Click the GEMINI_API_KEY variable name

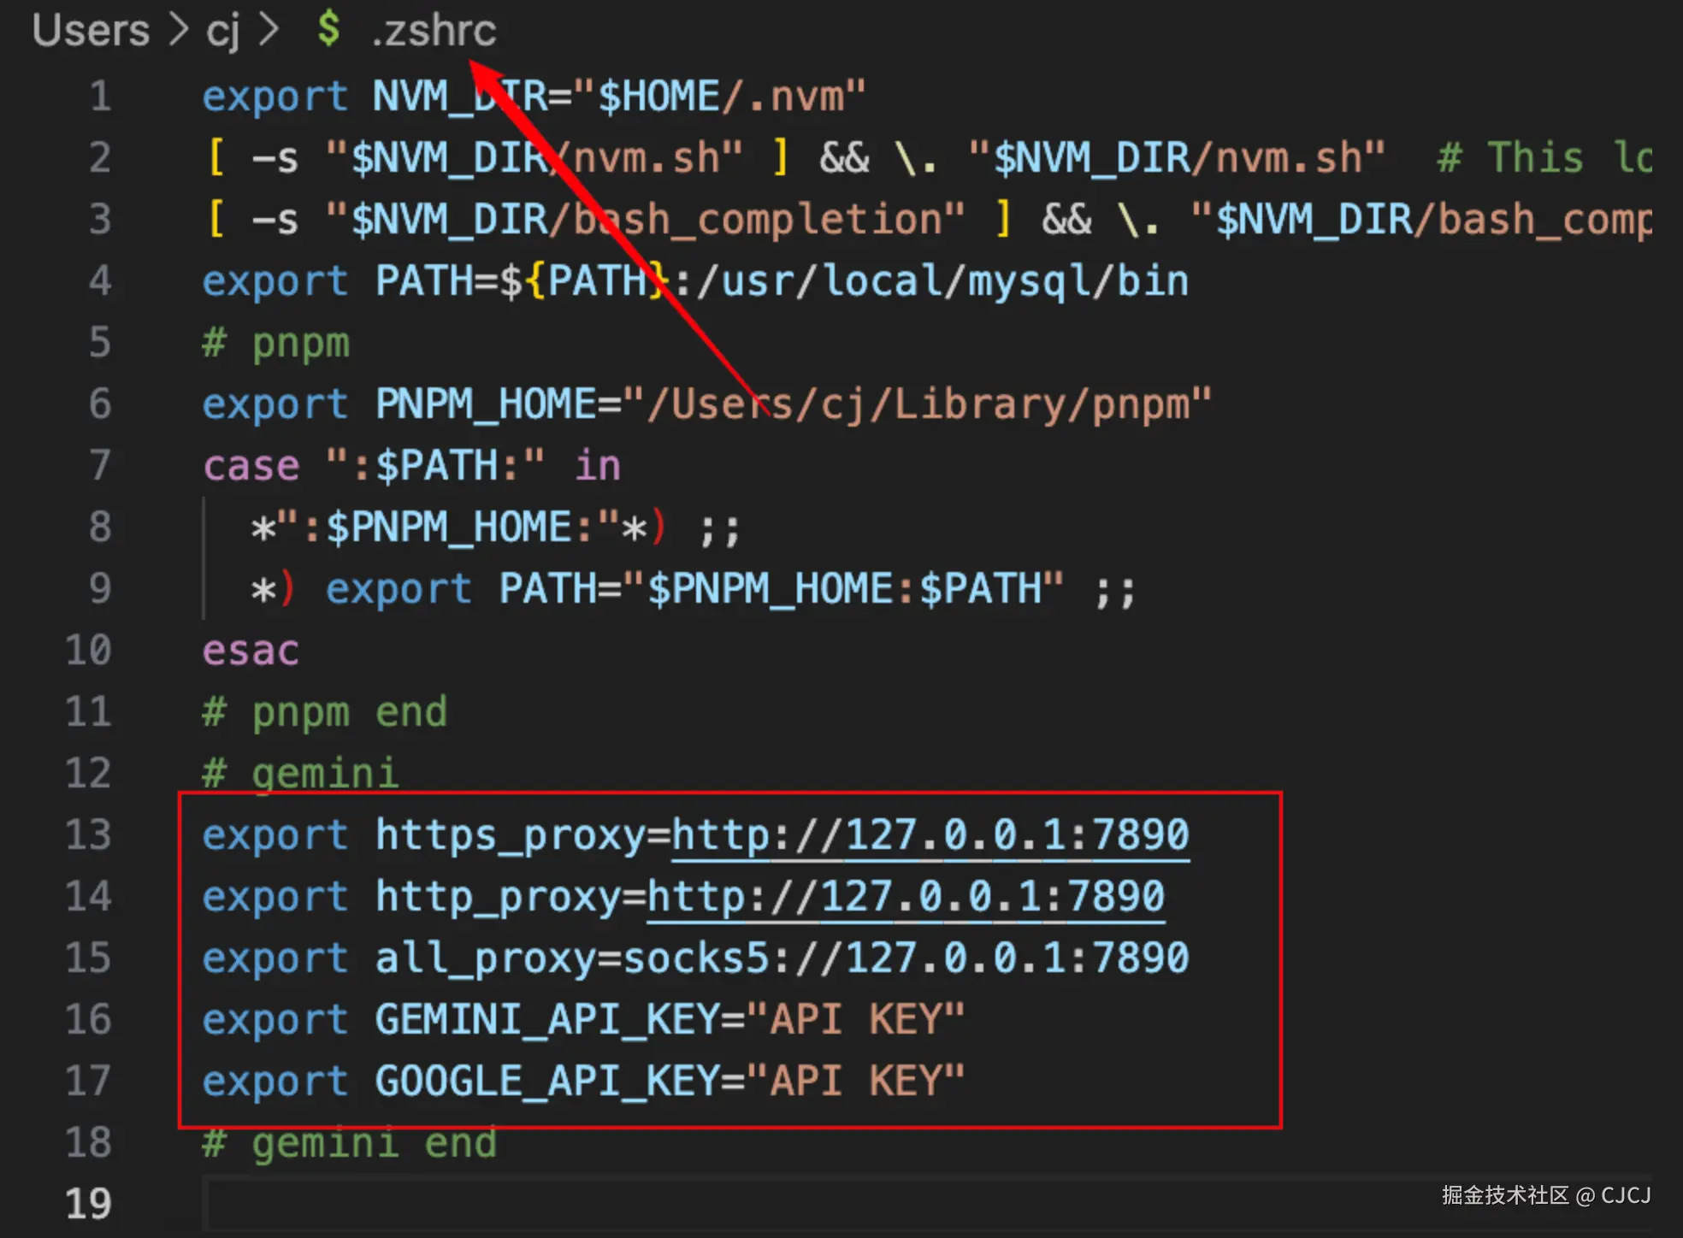click(547, 1020)
